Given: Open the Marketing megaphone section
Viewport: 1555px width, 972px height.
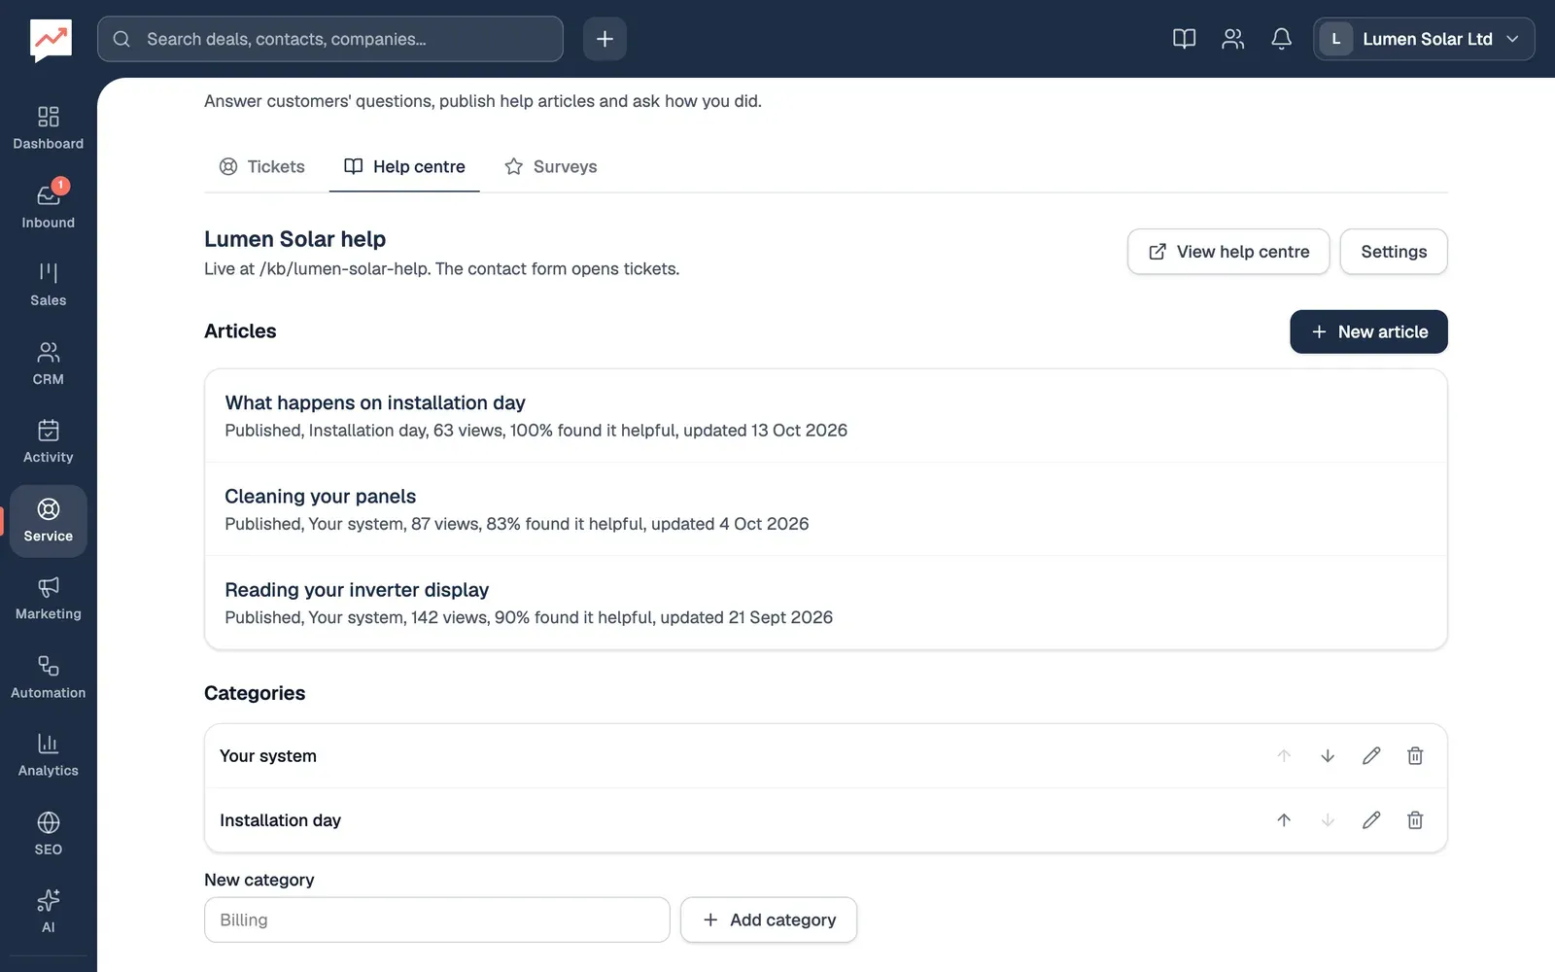Looking at the screenshot, I should point(48,600).
